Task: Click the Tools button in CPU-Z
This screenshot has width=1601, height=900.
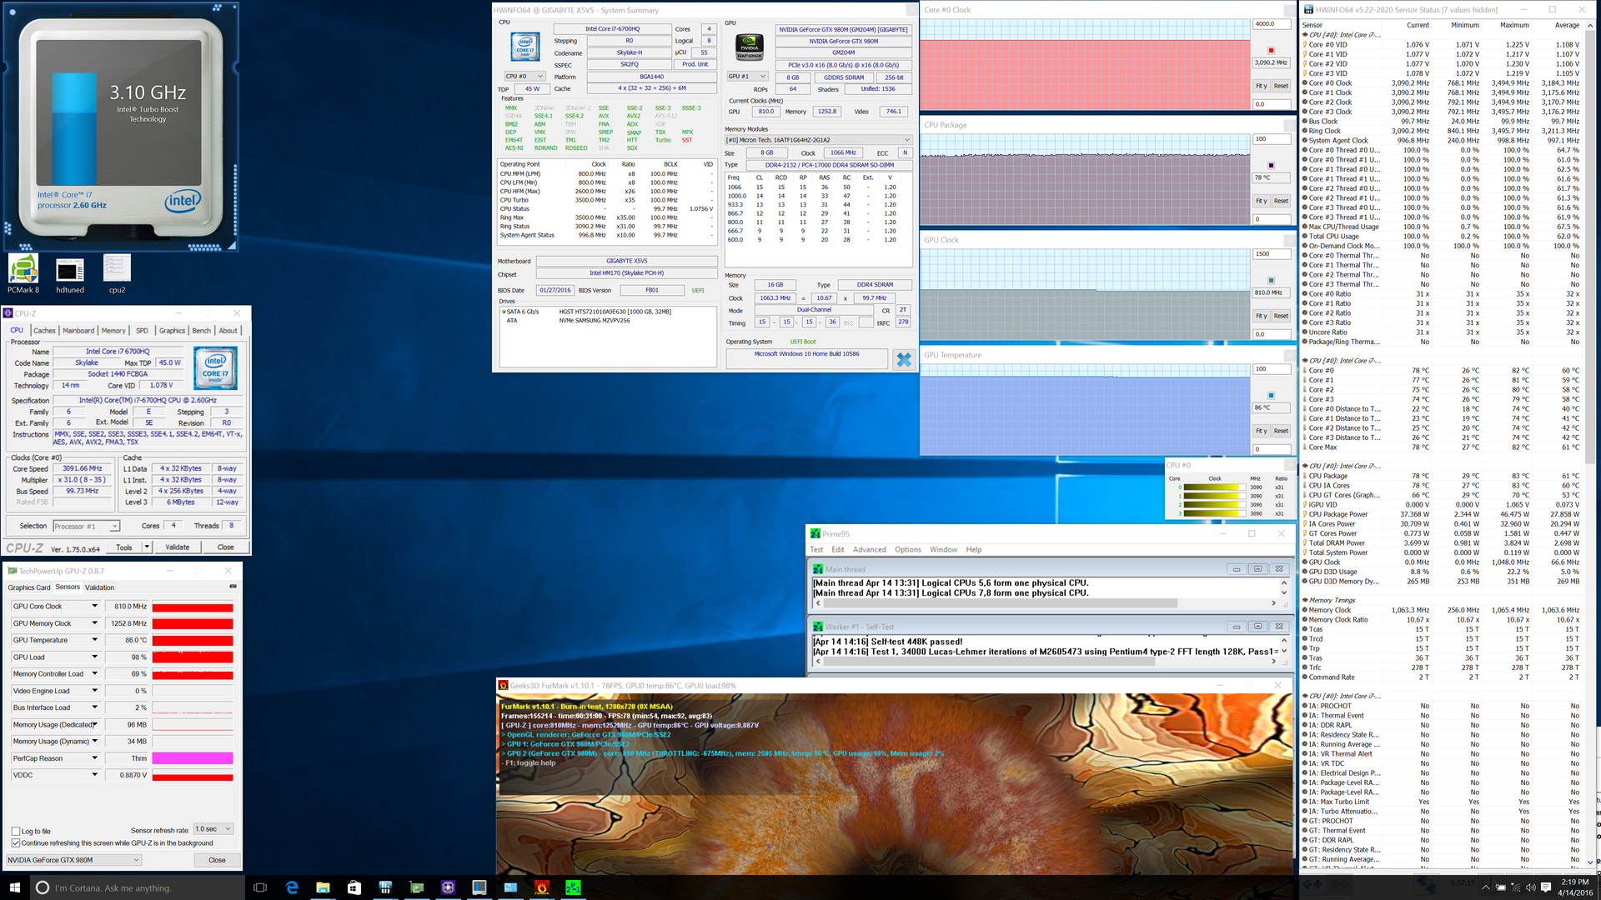Action: click(124, 547)
